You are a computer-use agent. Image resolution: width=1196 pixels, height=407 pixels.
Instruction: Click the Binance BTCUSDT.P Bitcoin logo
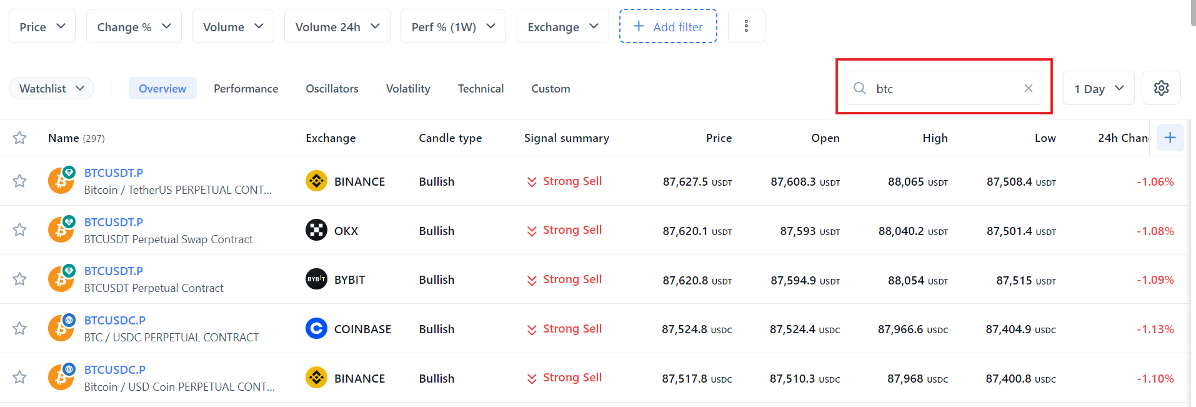coord(61,181)
